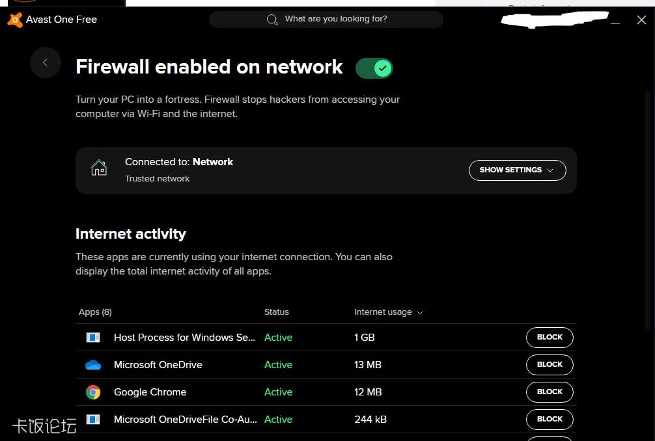655x441 pixels.
Task: Expand the SHOW SETTINGS dropdown
Action: [517, 170]
